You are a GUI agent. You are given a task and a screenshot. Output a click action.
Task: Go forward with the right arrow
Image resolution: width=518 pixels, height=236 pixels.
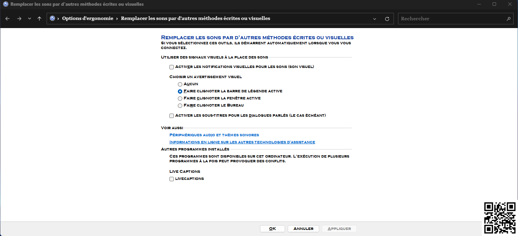point(19,19)
